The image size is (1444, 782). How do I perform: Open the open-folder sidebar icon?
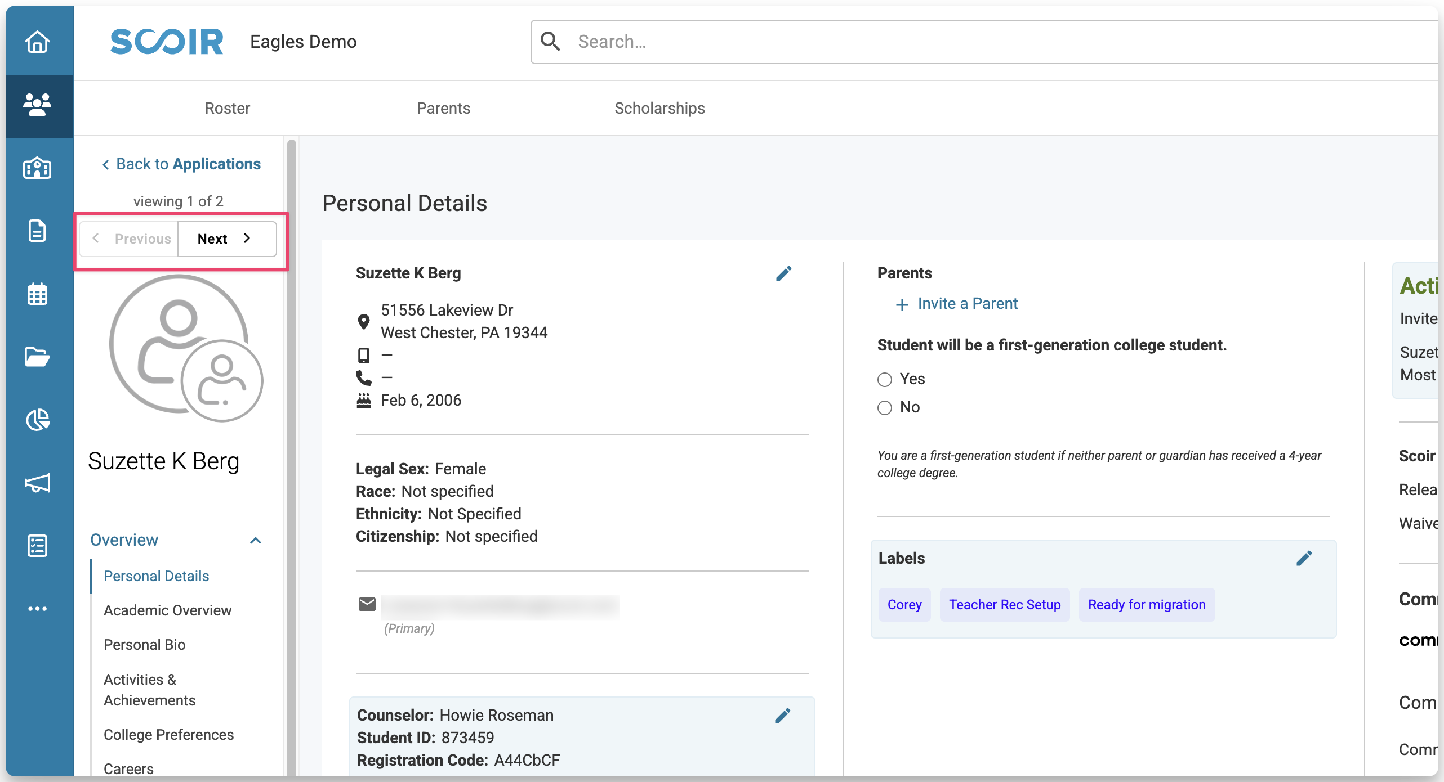(37, 357)
